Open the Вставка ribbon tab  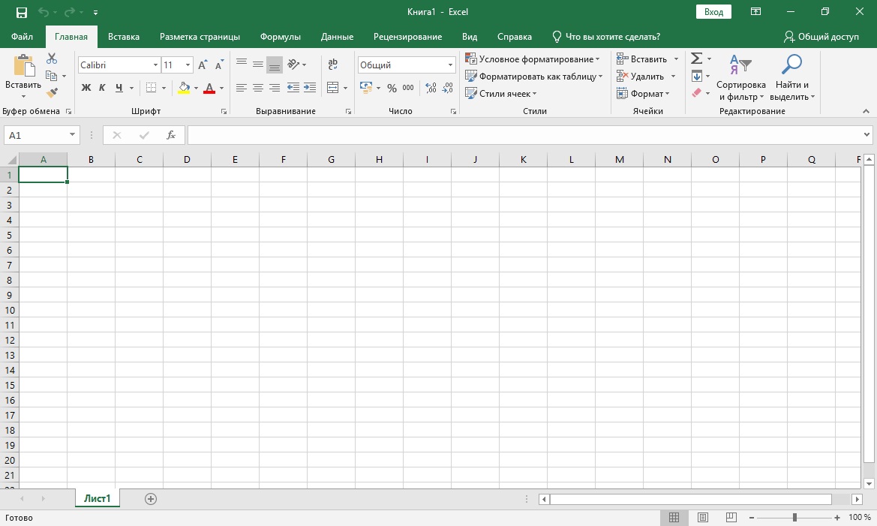click(x=124, y=37)
